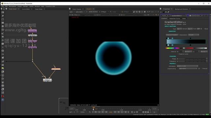Viewport: 211px width, 118px height.
Task: Click the play forward button
Action: click(115, 112)
